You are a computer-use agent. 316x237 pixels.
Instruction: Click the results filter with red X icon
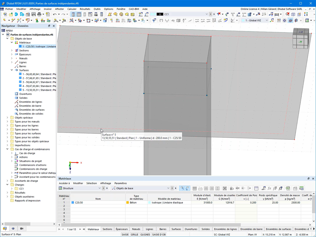pos(219,14)
